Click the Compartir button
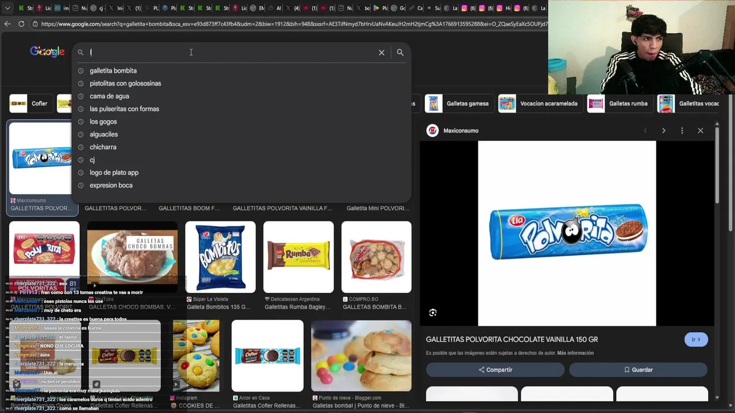The height and width of the screenshot is (413, 735). (495, 370)
